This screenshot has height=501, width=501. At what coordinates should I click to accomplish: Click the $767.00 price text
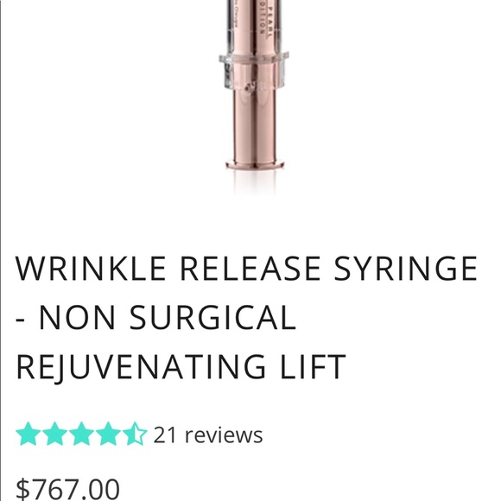[x=67, y=489]
